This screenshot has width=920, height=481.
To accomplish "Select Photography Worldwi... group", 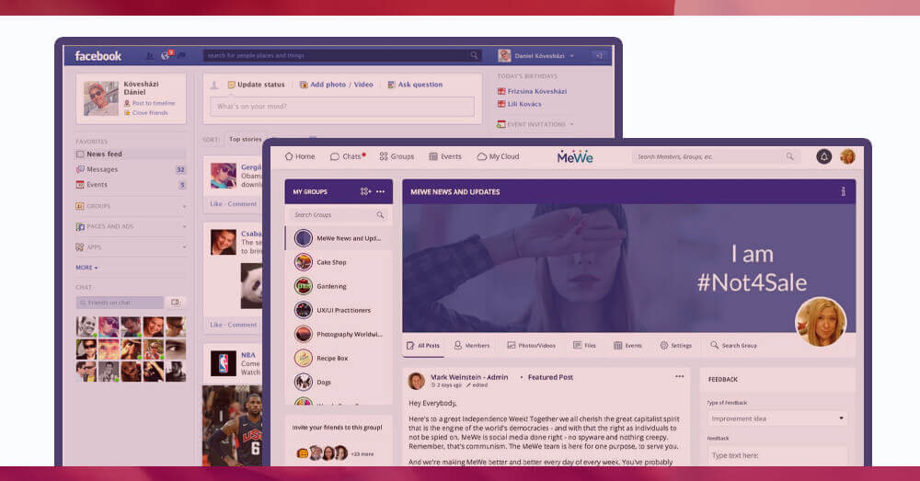I will [x=339, y=335].
